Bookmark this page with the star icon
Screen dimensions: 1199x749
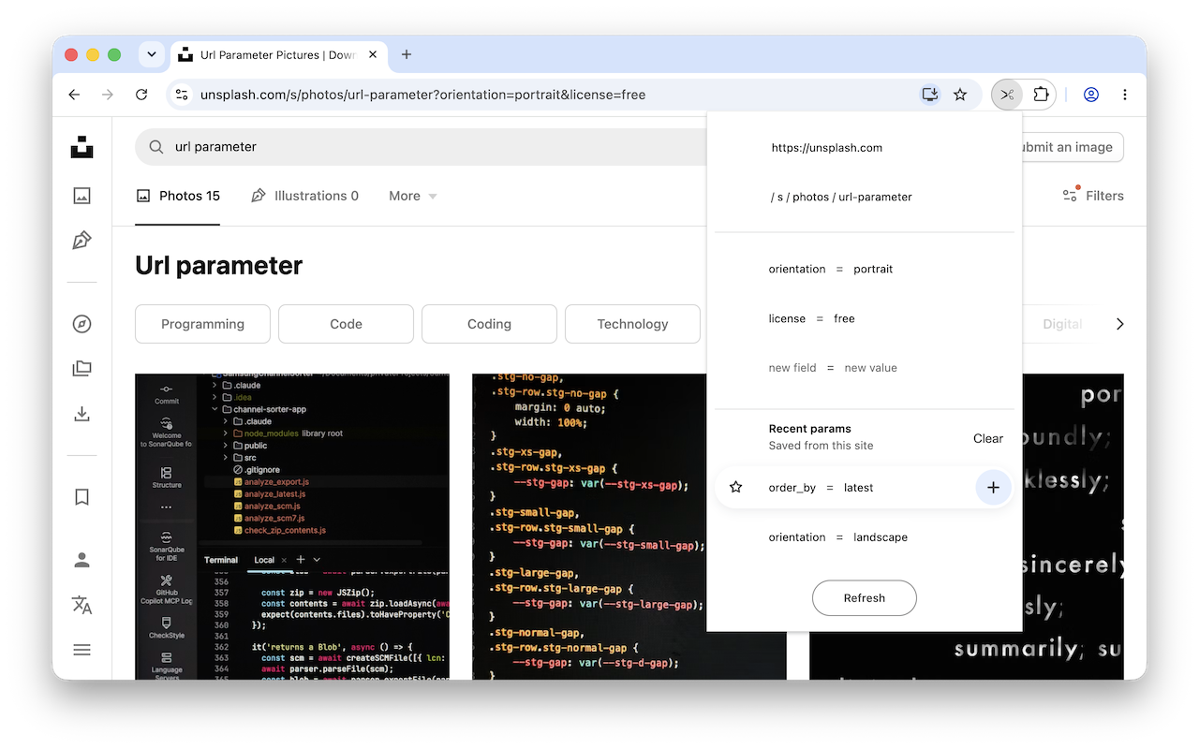960,95
